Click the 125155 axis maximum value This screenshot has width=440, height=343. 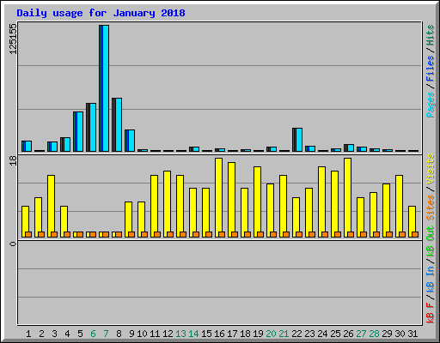[x=13, y=39]
